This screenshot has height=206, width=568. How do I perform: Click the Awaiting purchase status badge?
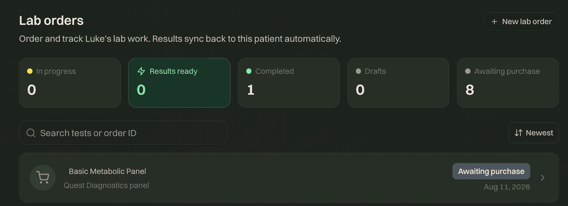pos(491,171)
